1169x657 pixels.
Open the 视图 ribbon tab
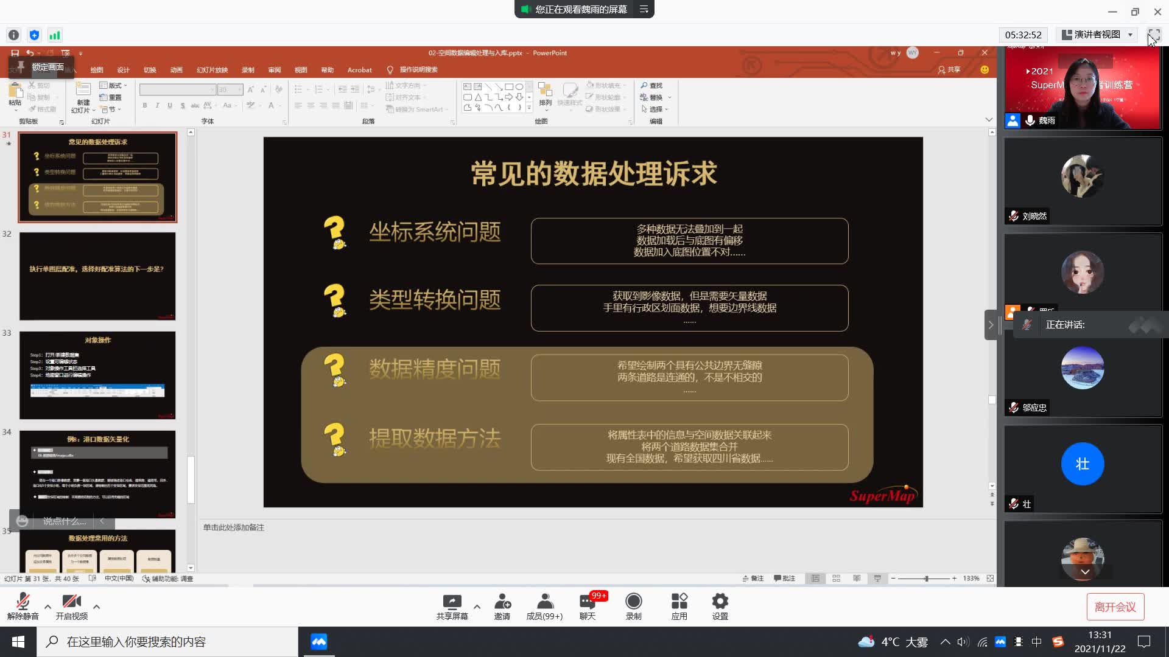click(301, 70)
